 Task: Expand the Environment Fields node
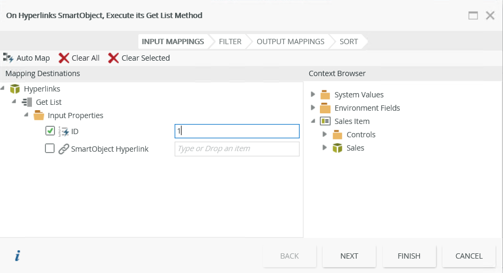click(313, 108)
